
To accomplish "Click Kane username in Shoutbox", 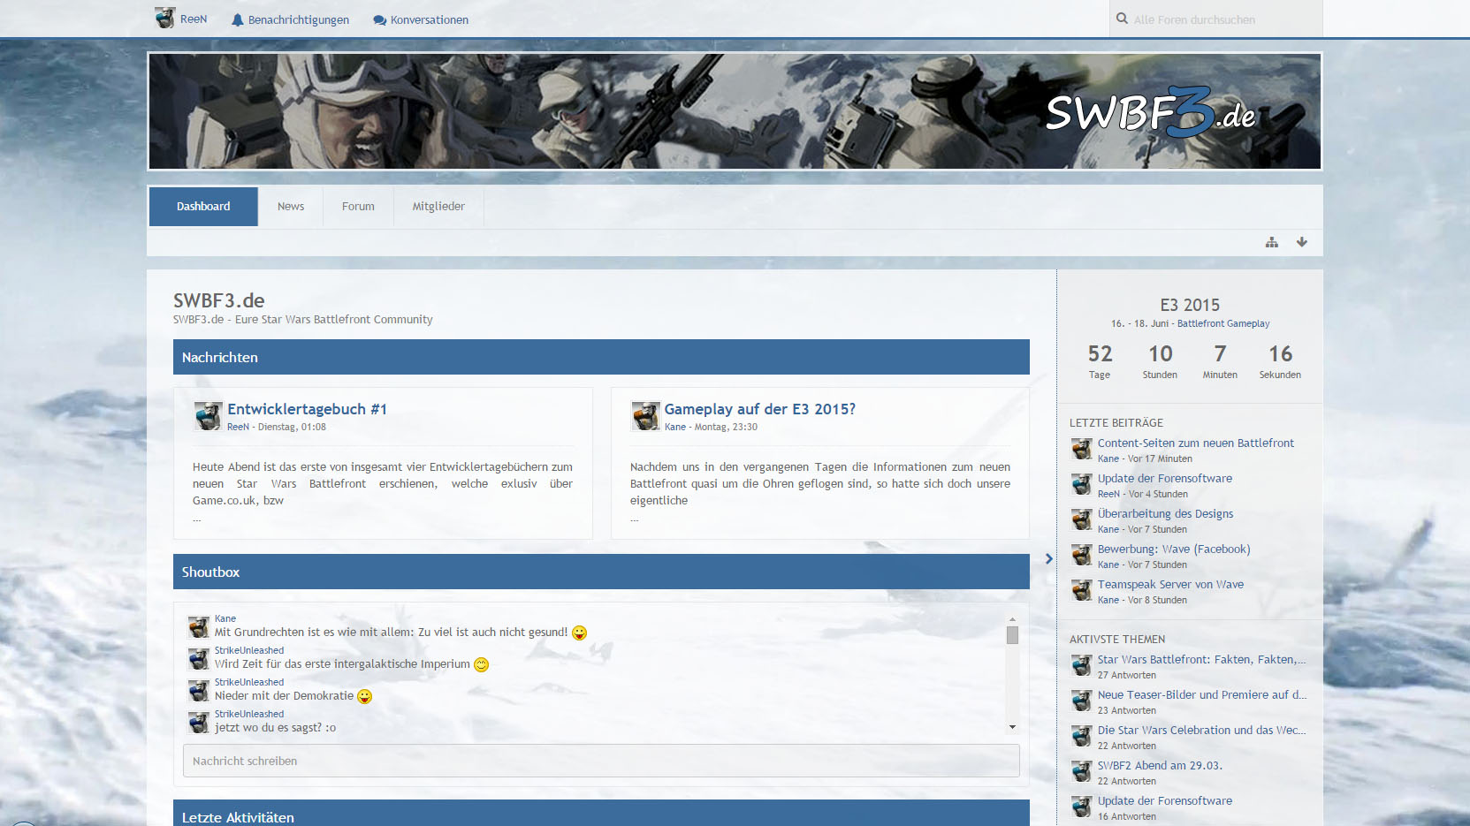I will (x=225, y=618).
